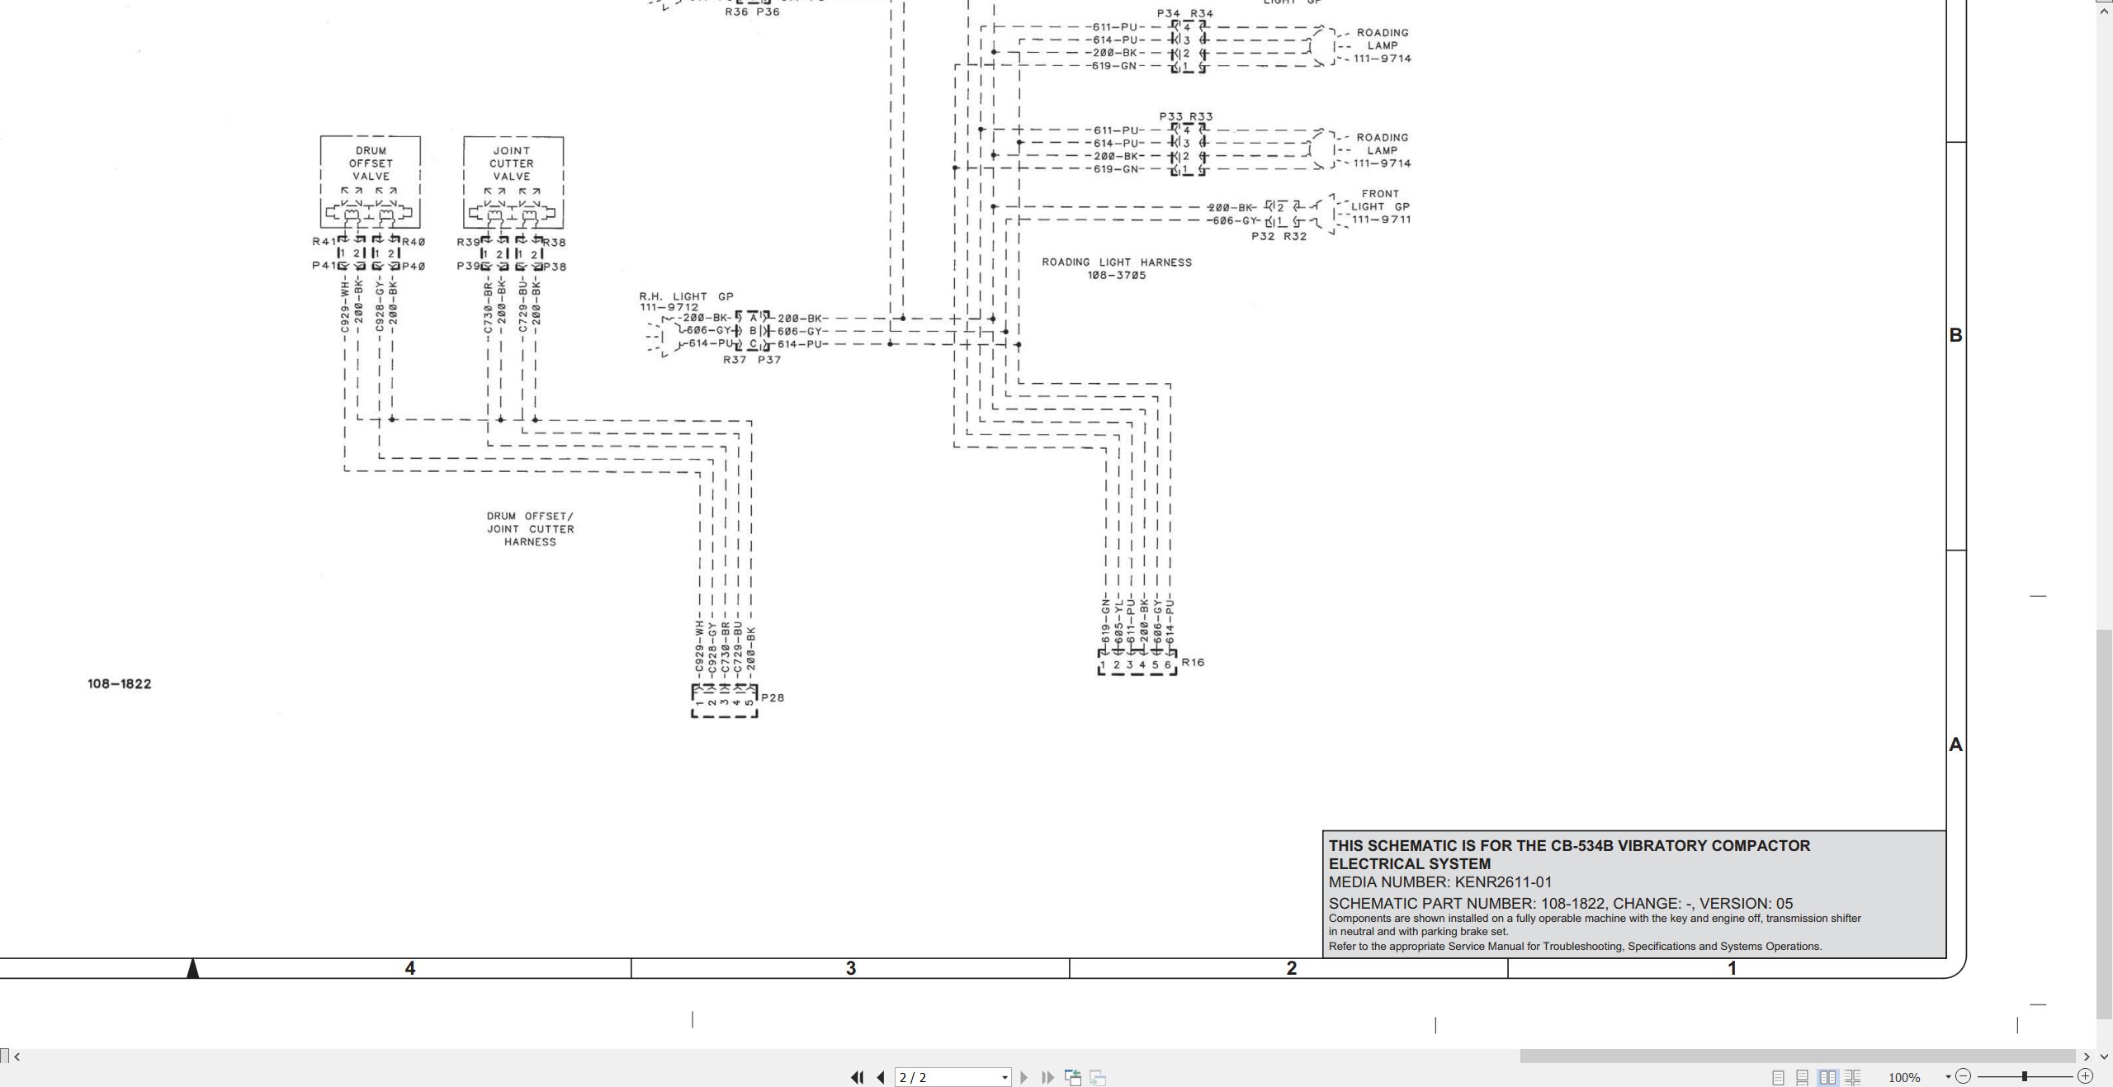
Task: Click the R16 connector label
Action: click(1194, 662)
